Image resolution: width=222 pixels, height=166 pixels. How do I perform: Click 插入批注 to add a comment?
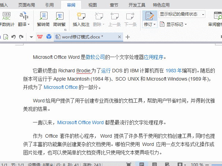pyautogui.click(x=81, y=19)
